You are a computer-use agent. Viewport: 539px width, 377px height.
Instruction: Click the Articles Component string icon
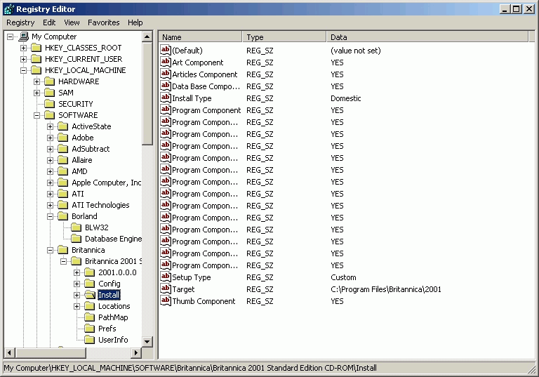point(166,74)
